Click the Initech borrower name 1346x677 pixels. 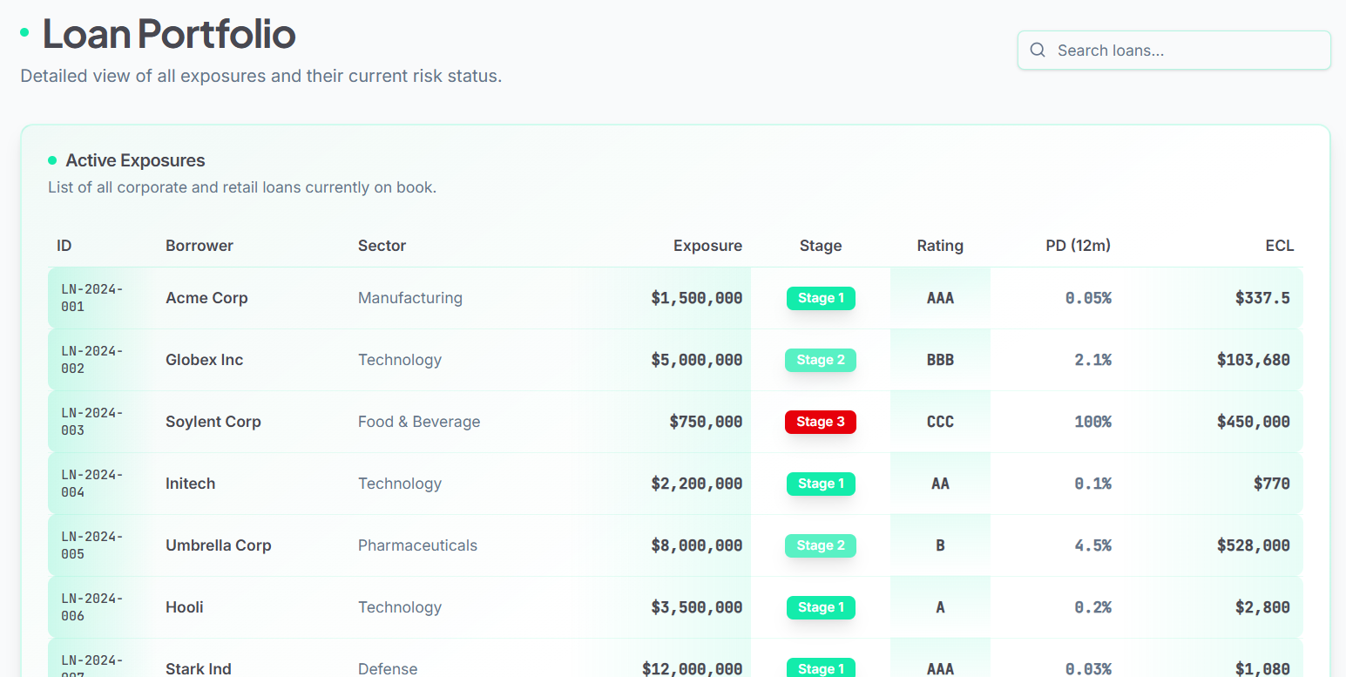pos(190,484)
